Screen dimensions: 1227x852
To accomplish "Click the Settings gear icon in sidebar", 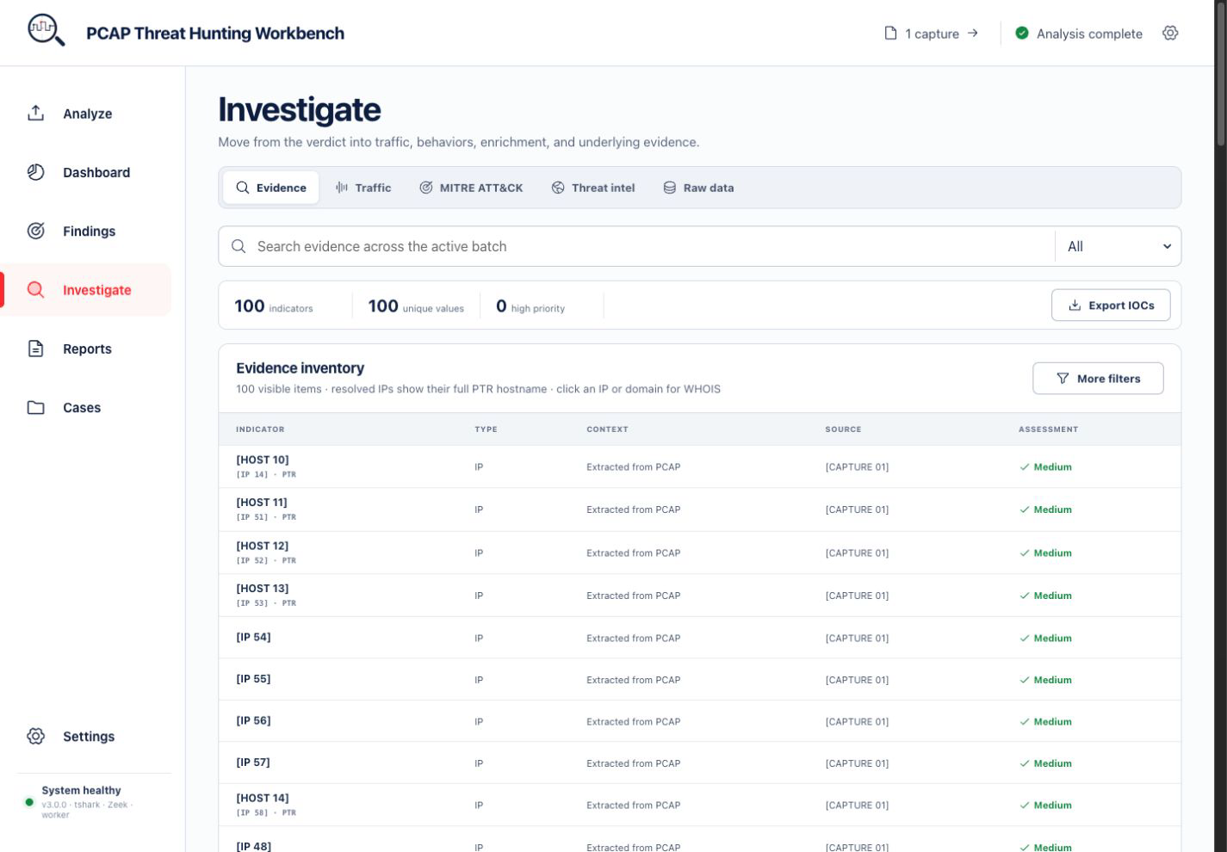I will pos(35,736).
